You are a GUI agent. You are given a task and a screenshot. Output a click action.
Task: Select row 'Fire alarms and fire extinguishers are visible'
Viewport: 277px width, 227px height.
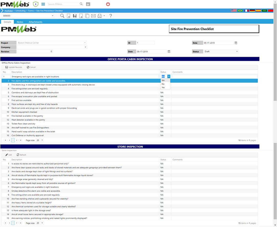130,81
